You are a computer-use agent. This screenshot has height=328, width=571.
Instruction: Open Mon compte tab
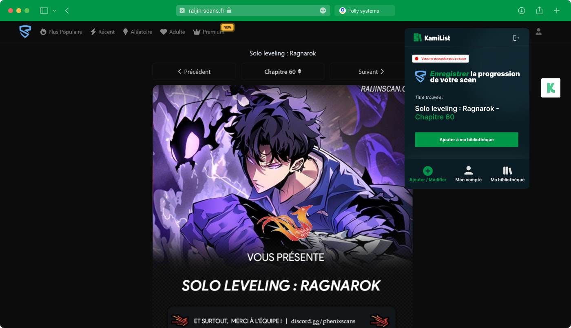point(468,174)
